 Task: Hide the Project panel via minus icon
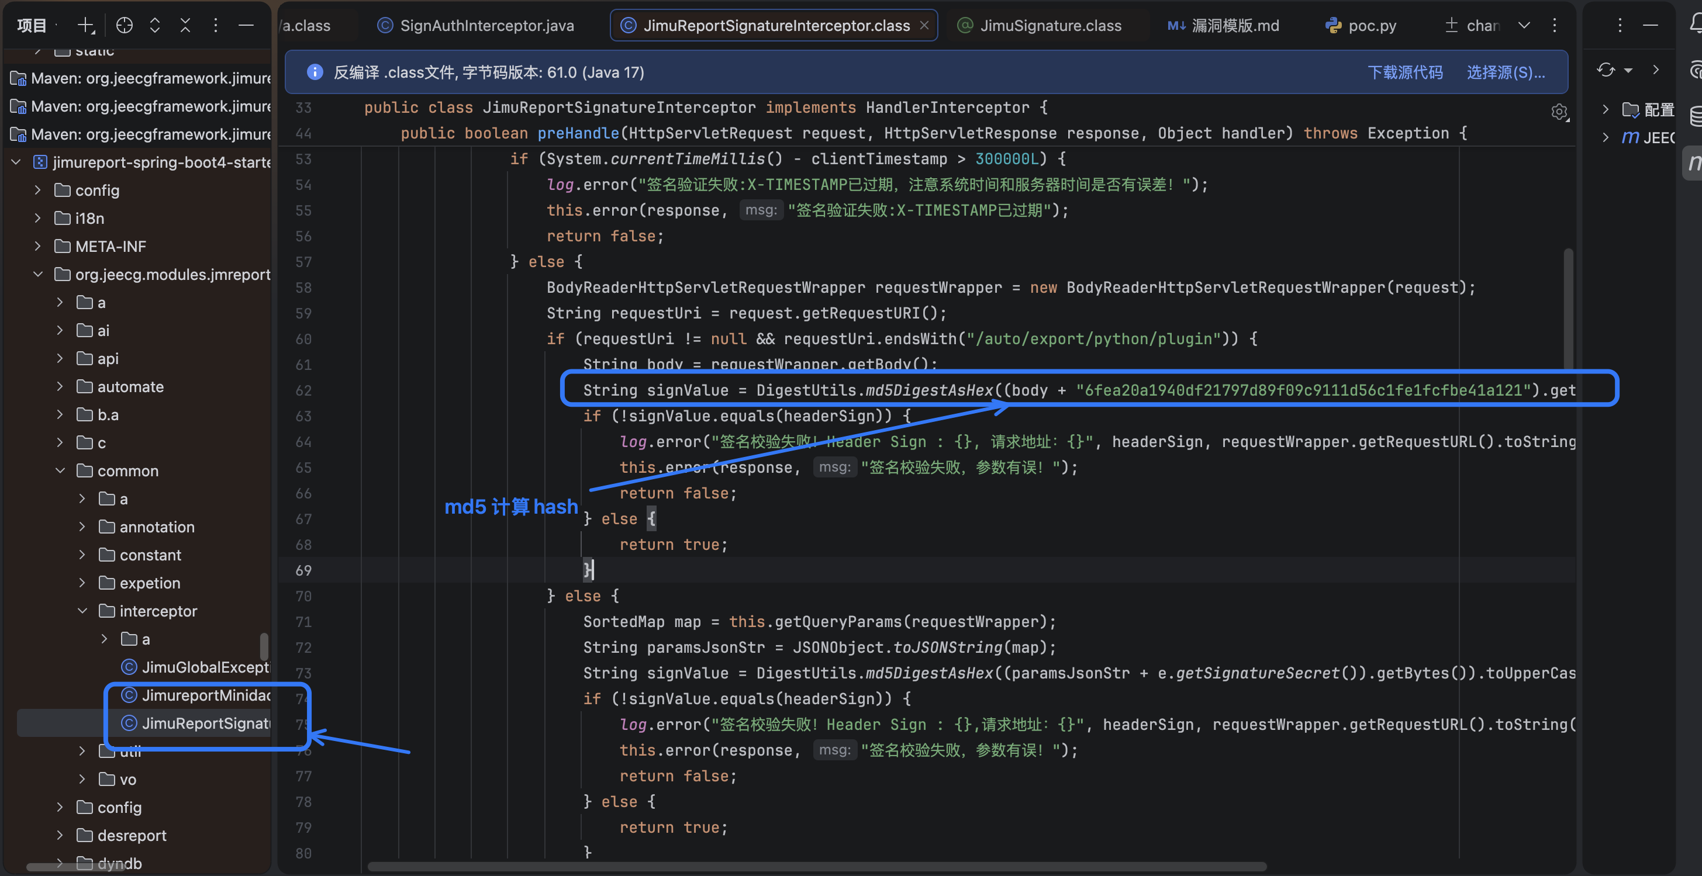pyautogui.click(x=246, y=26)
